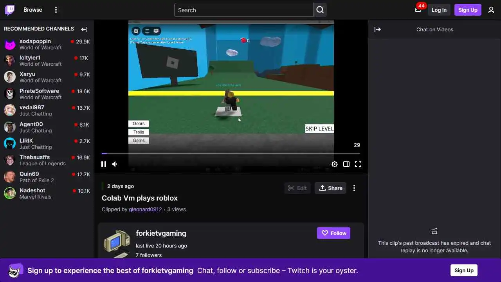This screenshot has height=282, width=501.
Task: Click the clip title Colab Vm plays roblox
Action: 140,198
